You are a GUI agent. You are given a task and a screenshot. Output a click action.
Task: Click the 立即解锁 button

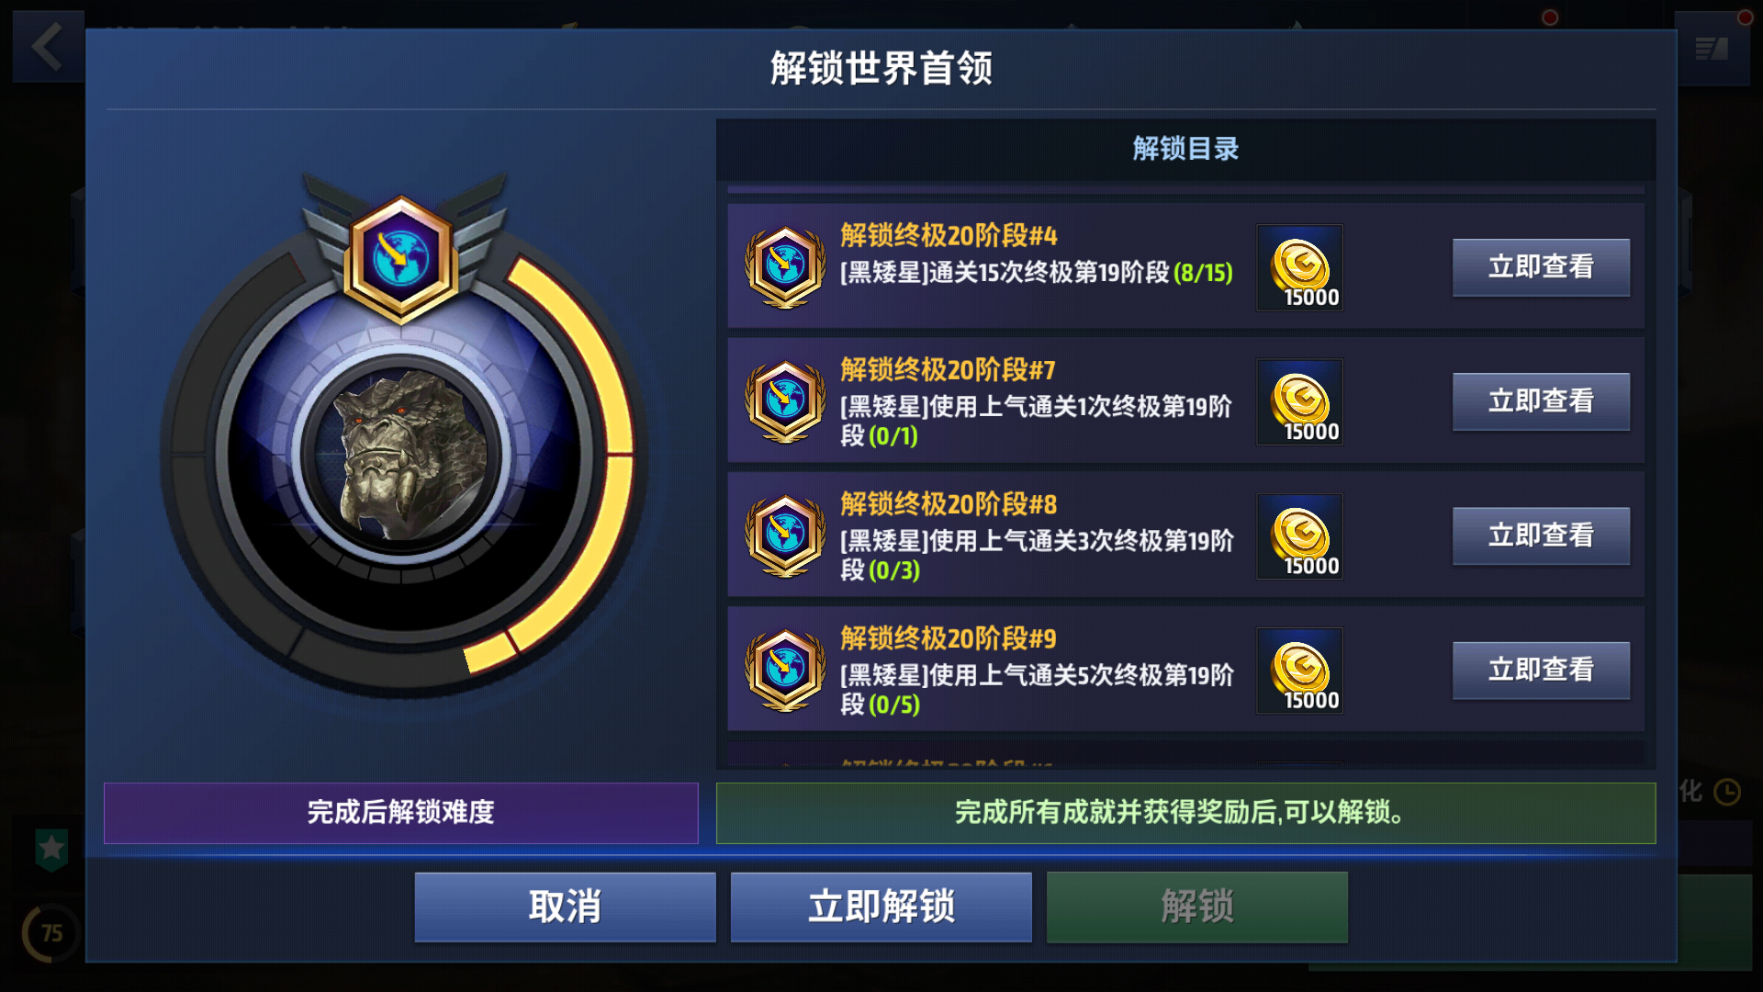click(x=881, y=907)
